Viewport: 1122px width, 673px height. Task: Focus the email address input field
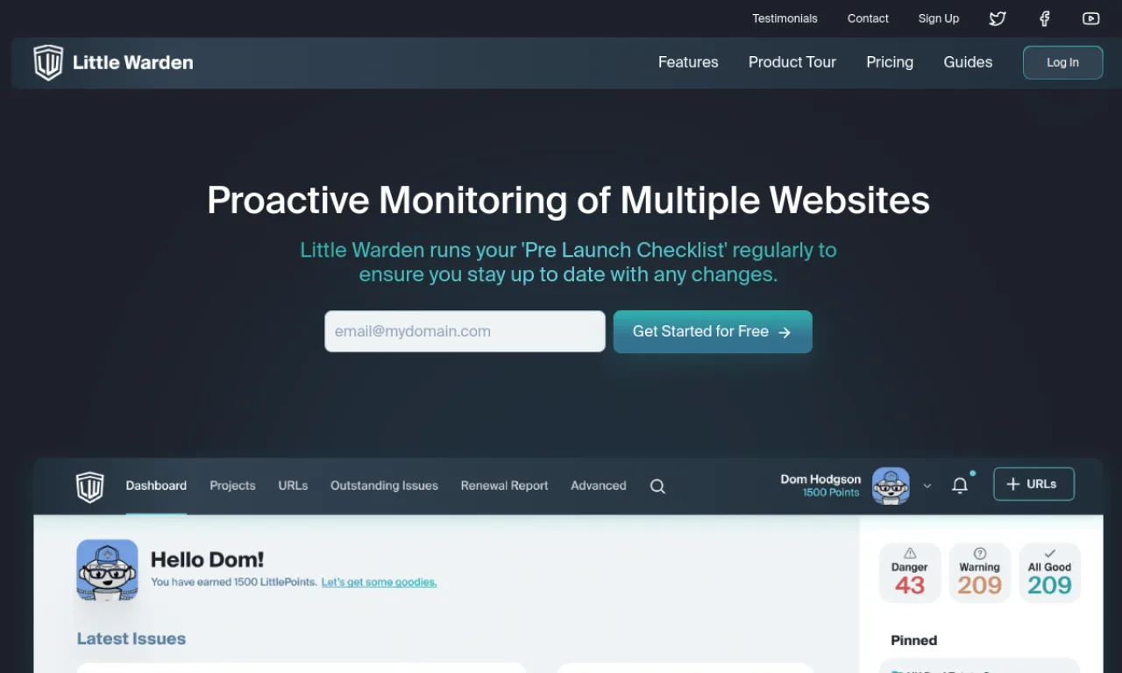pyautogui.click(x=465, y=331)
